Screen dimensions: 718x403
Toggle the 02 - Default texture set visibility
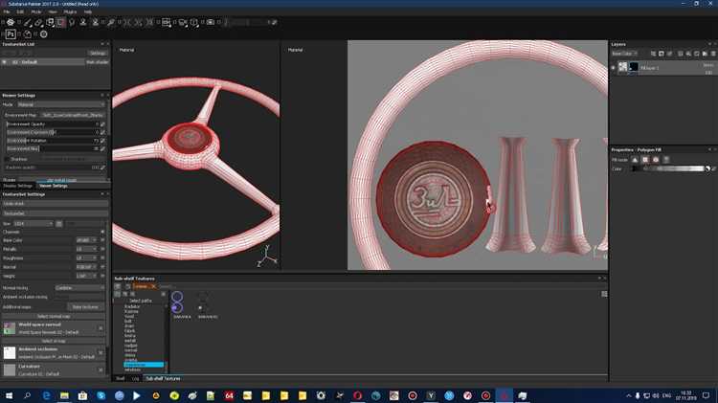tap(5, 62)
